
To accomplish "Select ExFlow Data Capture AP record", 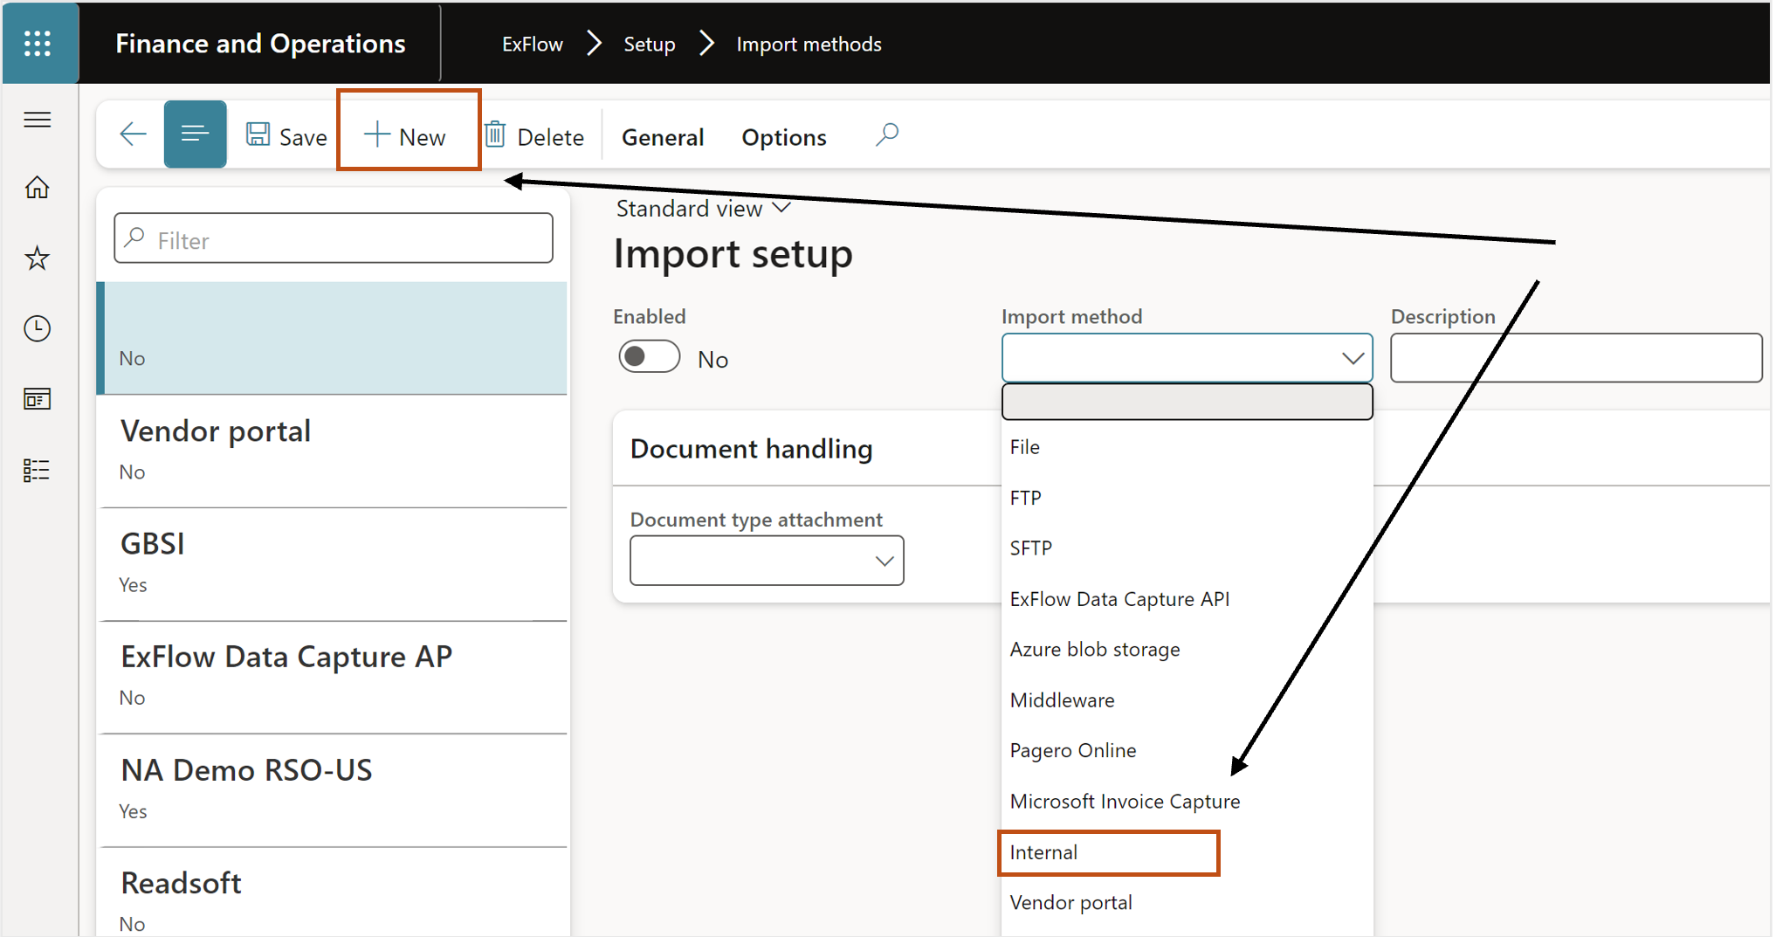I will tap(333, 677).
